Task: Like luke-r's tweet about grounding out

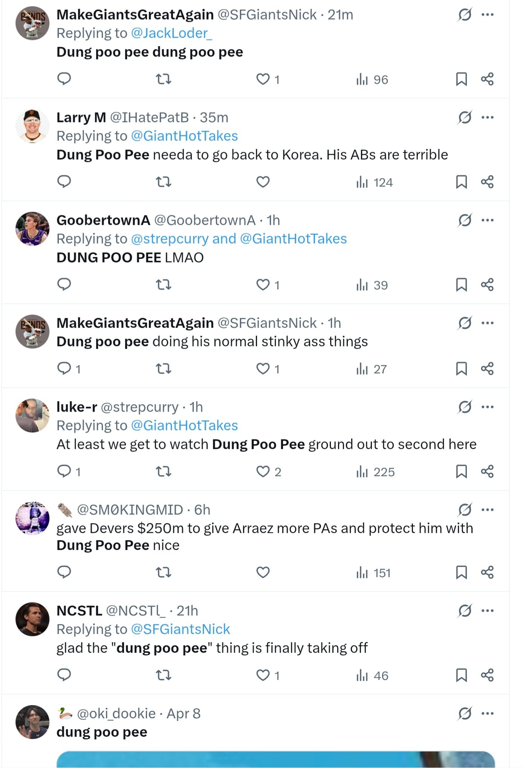Action: 263,472
